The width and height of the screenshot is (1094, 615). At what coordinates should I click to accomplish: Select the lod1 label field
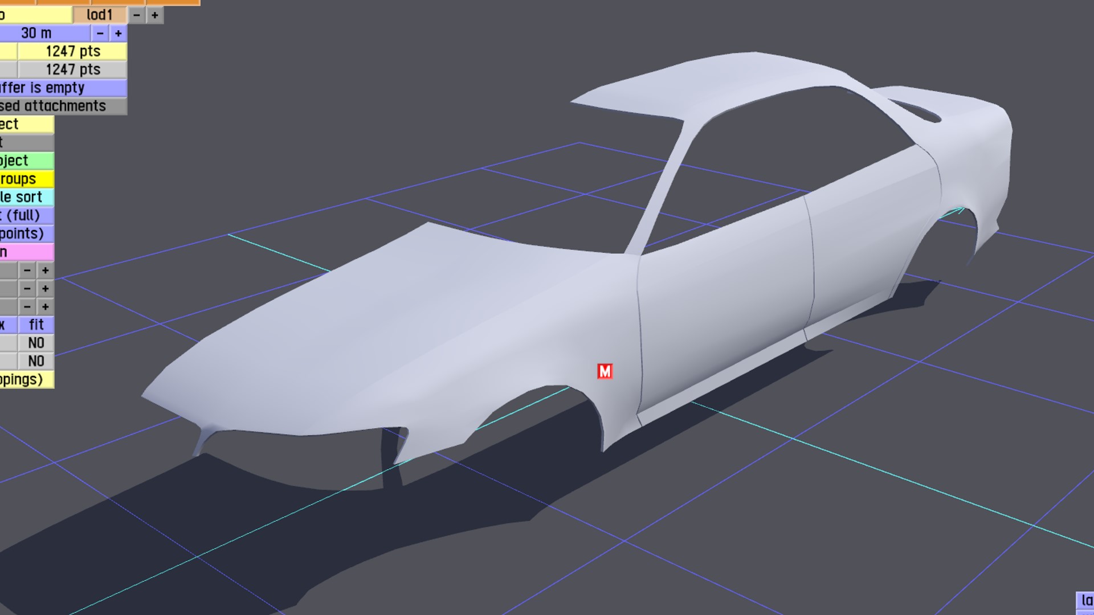[100, 15]
